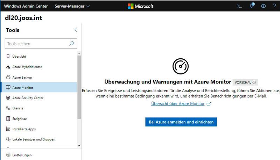Click the external link icon
The height and width of the screenshot is (160, 280).
point(209,104)
